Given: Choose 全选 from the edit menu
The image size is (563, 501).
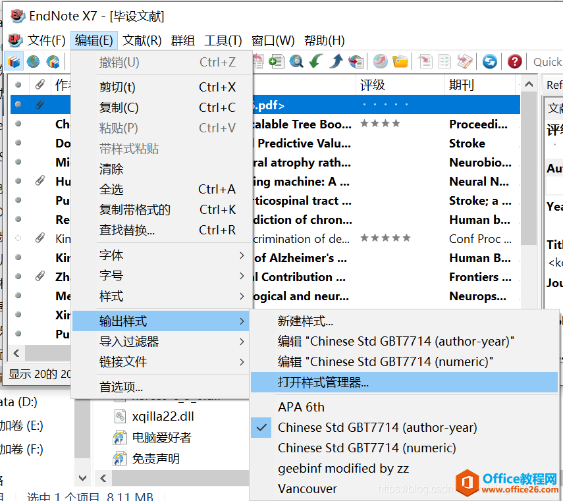Looking at the screenshot, I should tap(161, 189).
